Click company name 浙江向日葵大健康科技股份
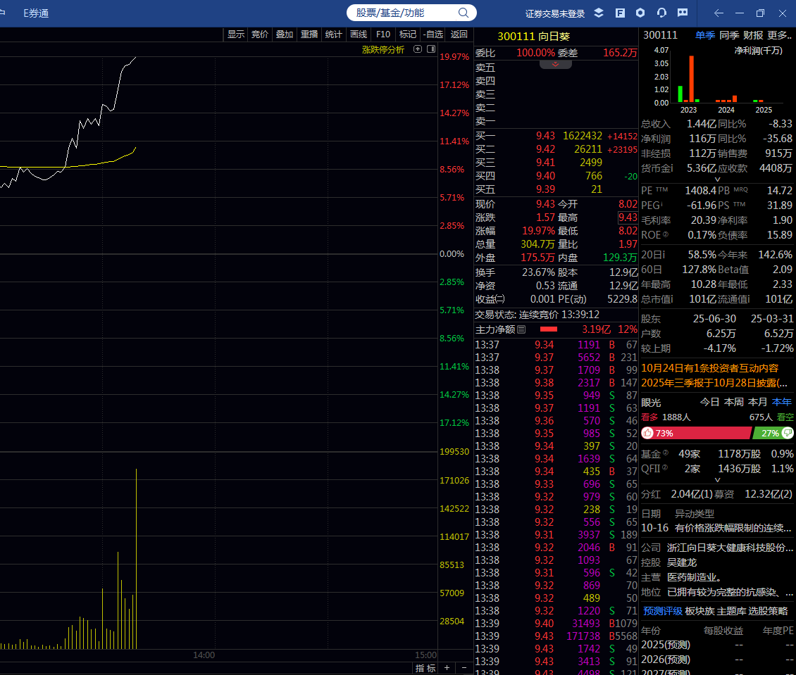 click(730, 548)
